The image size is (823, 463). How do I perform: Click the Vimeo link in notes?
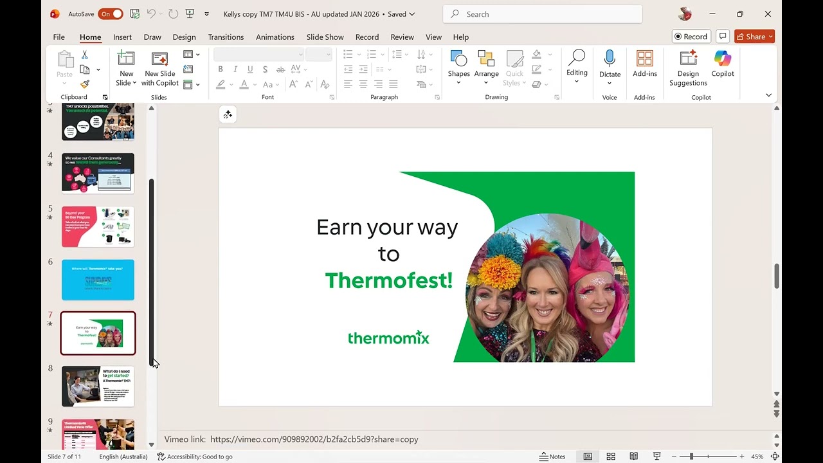pyautogui.click(x=314, y=439)
